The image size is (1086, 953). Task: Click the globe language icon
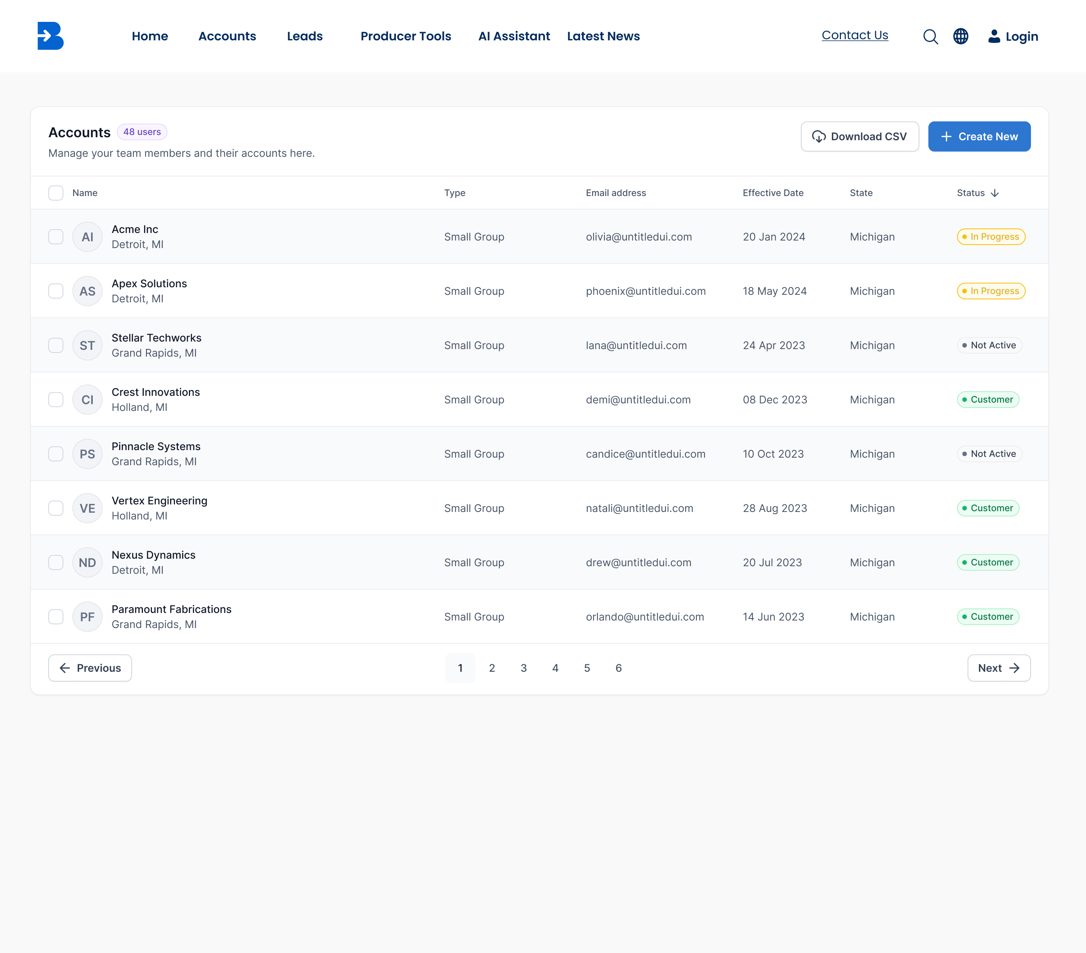point(960,36)
